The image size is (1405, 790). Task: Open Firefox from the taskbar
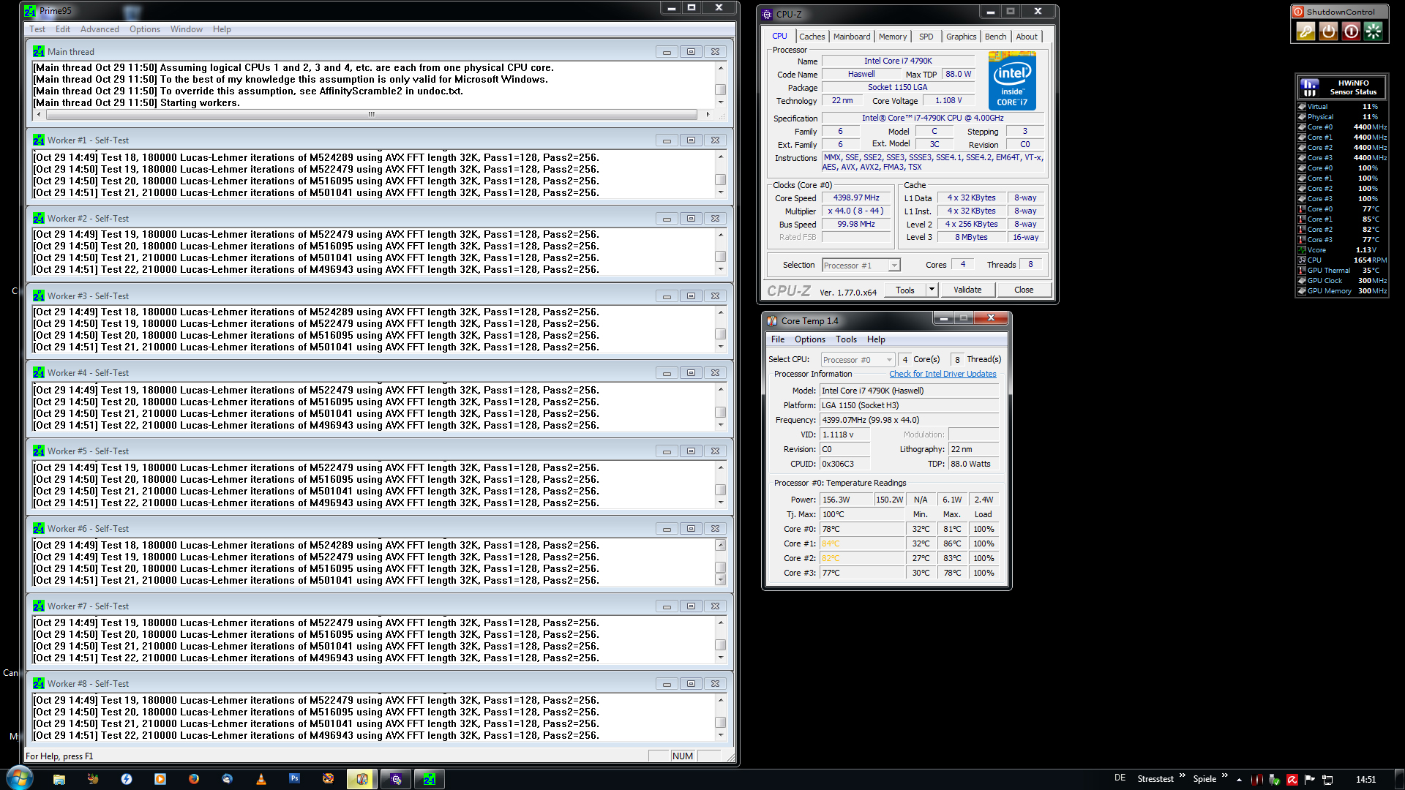(194, 779)
